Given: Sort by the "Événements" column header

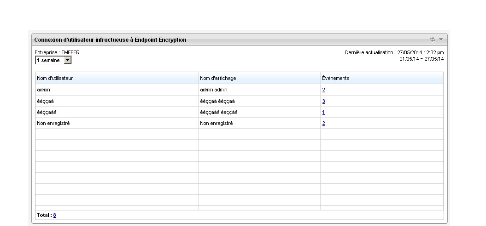Looking at the screenshot, I should [x=335, y=78].
